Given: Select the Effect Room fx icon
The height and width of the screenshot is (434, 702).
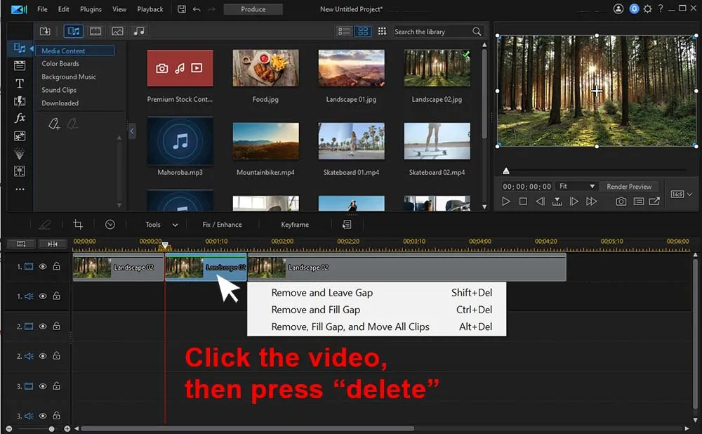Looking at the screenshot, I should point(20,118).
